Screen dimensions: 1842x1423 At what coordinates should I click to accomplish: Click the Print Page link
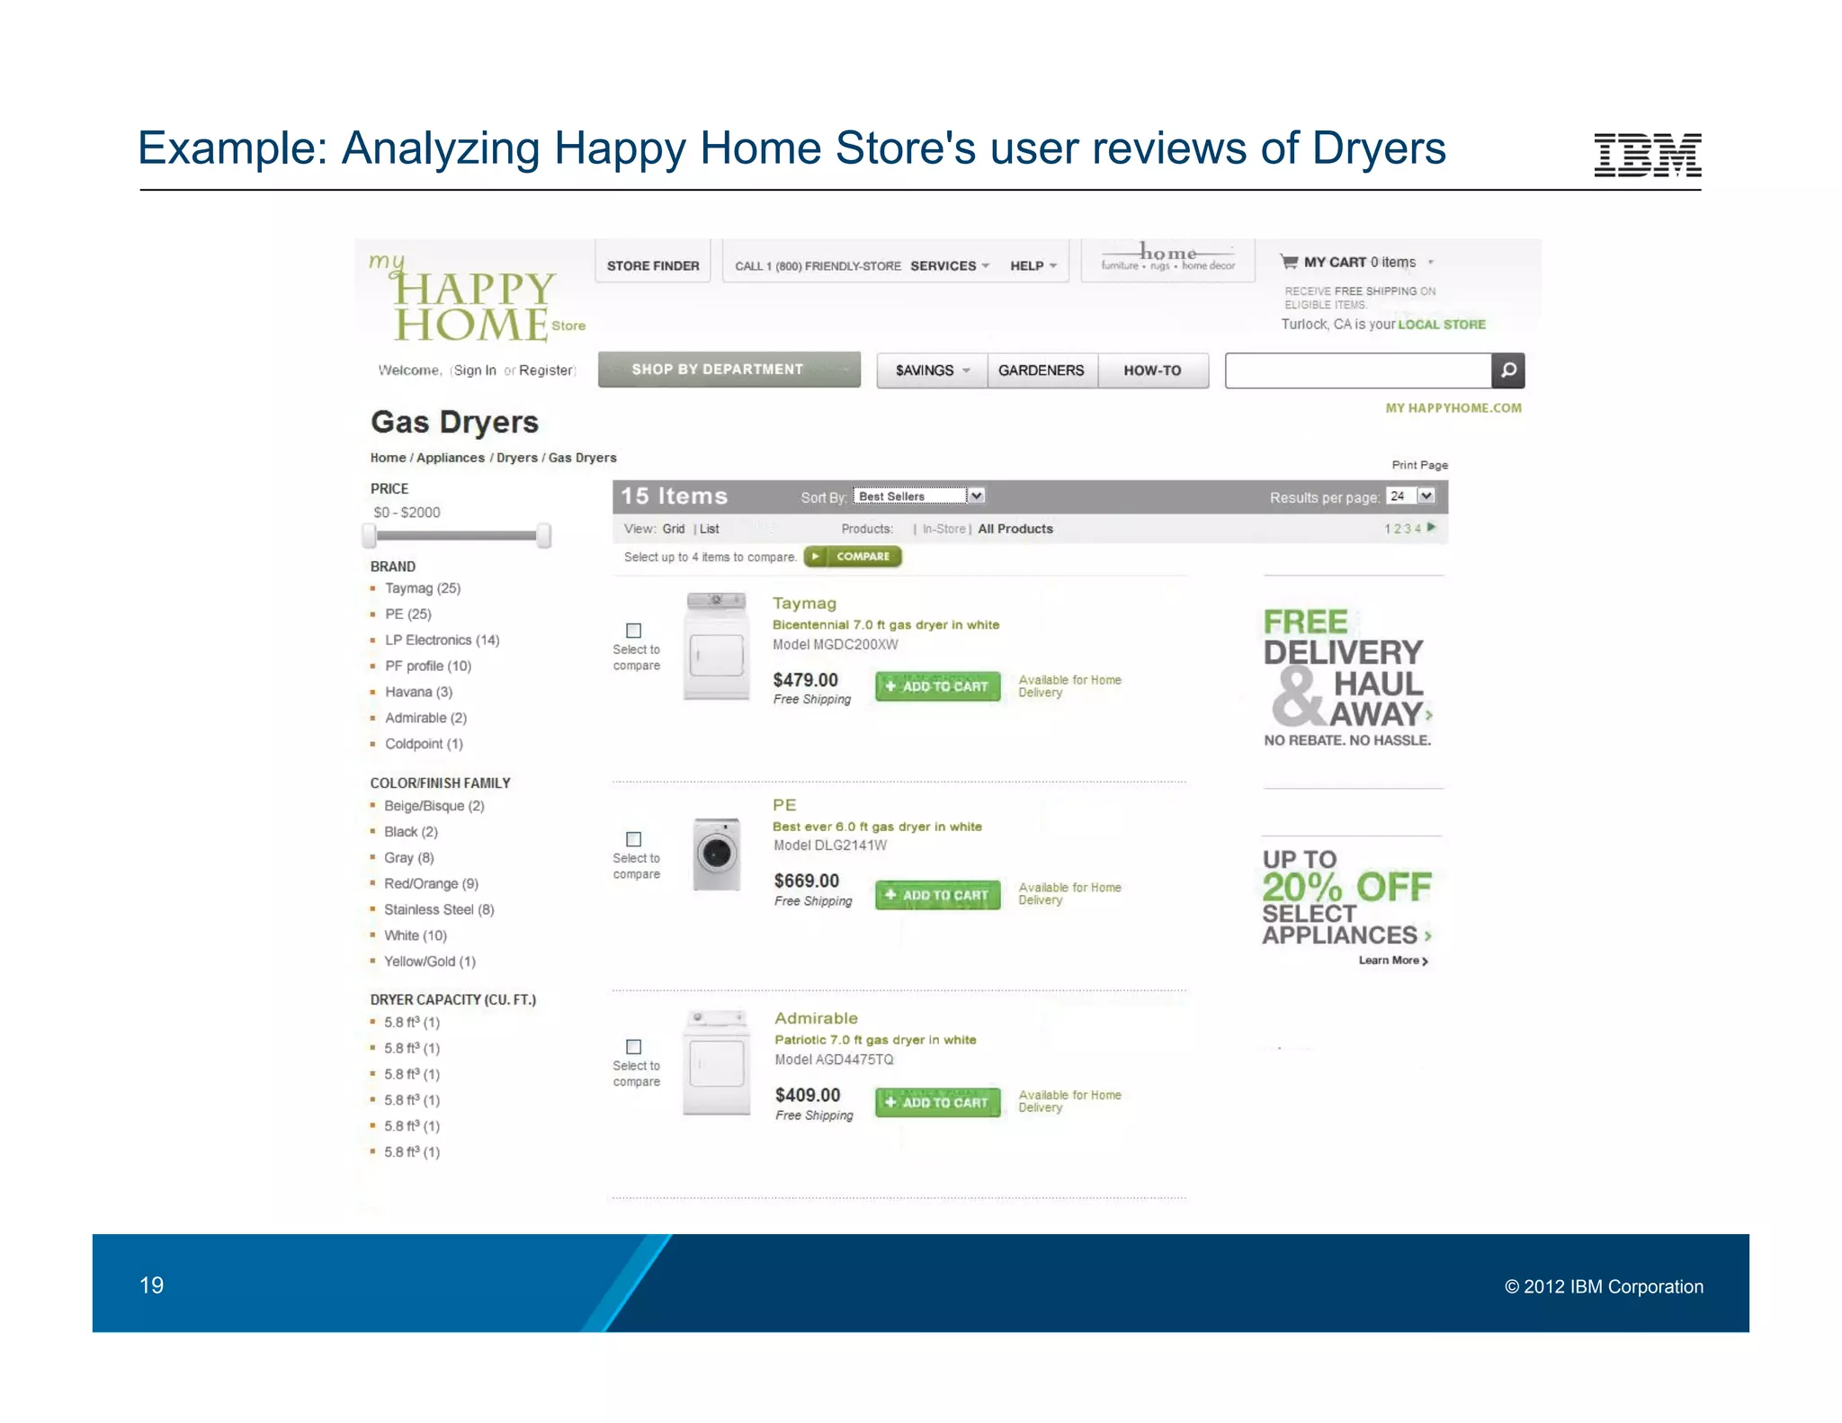click(1420, 464)
